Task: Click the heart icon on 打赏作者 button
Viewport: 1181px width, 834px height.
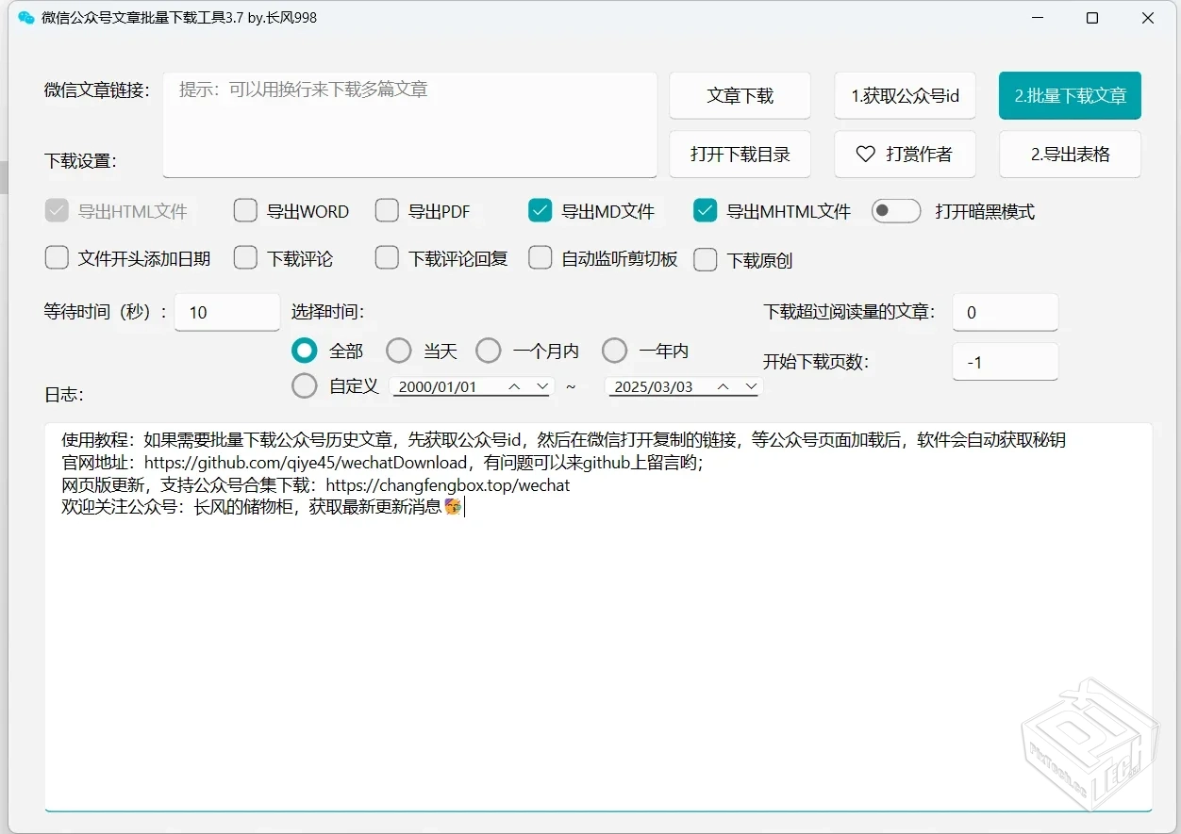Action: (x=865, y=155)
